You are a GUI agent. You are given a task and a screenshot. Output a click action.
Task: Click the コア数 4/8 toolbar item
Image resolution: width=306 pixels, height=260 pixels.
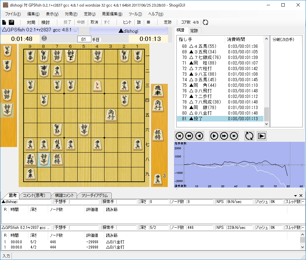point(190,22)
